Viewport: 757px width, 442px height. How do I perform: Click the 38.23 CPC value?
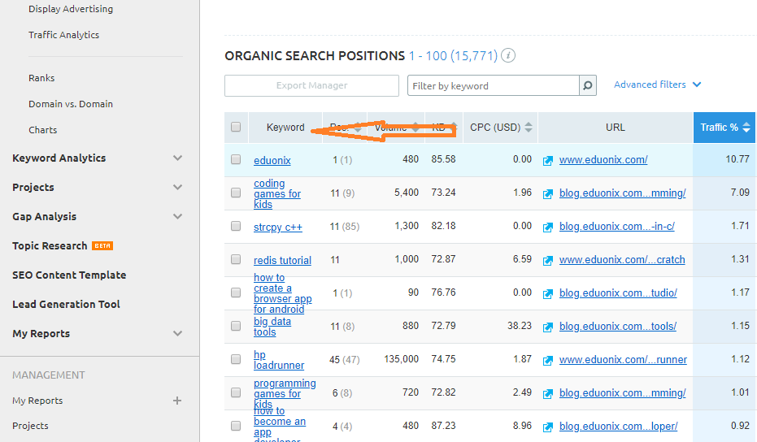520,326
